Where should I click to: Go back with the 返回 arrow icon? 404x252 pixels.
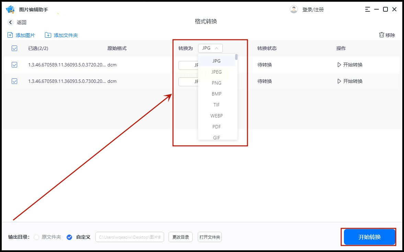[x=11, y=22]
